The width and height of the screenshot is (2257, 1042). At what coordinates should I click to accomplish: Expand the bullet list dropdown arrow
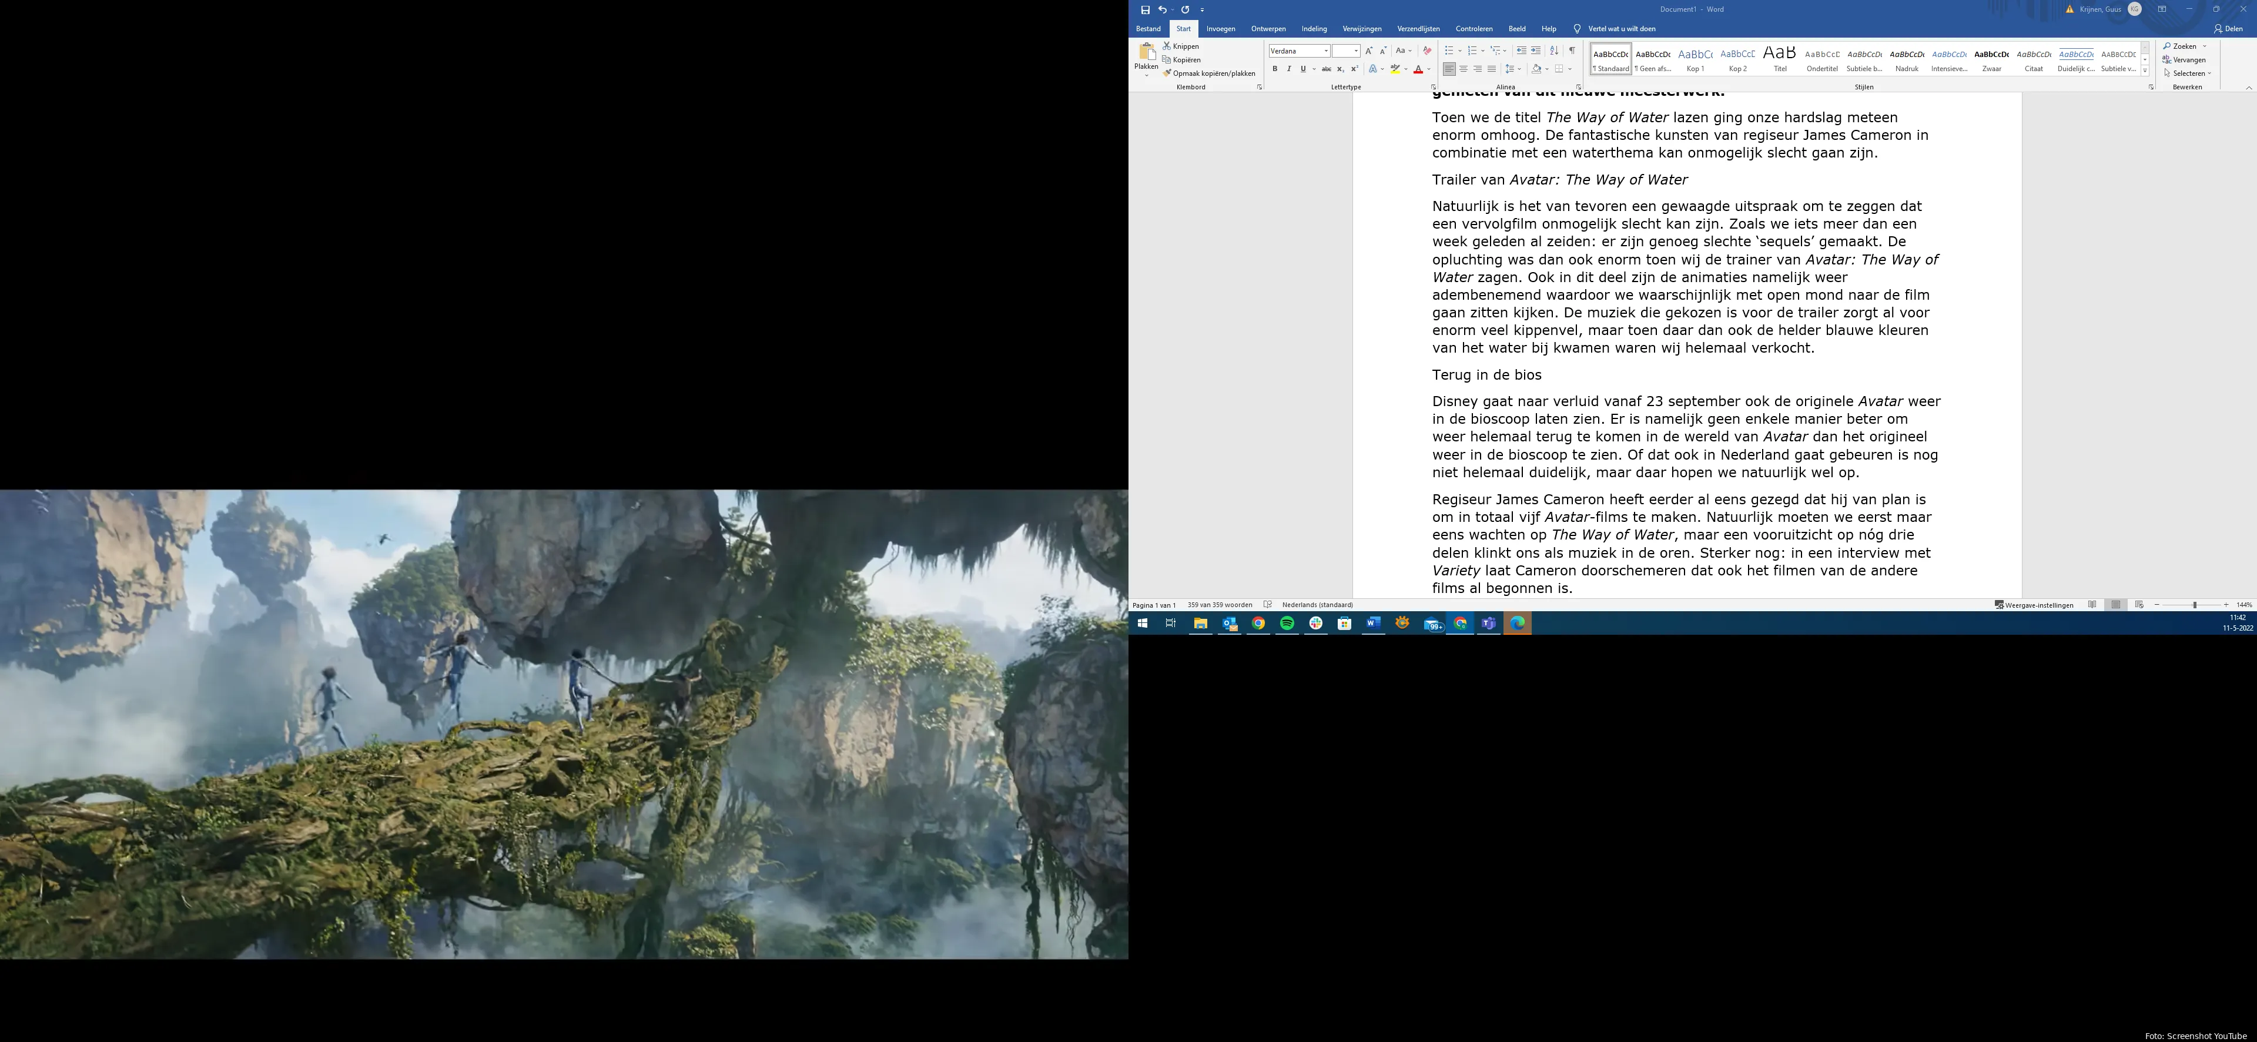pyautogui.click(x=1459, y=51)
